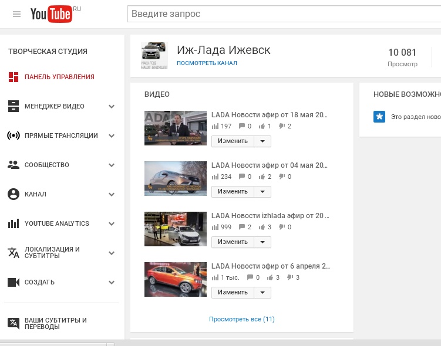Open dropdown arrow next to Изменить, 04 мая video
The width and height of the screenshot is (441, 346).
[262, 192]
